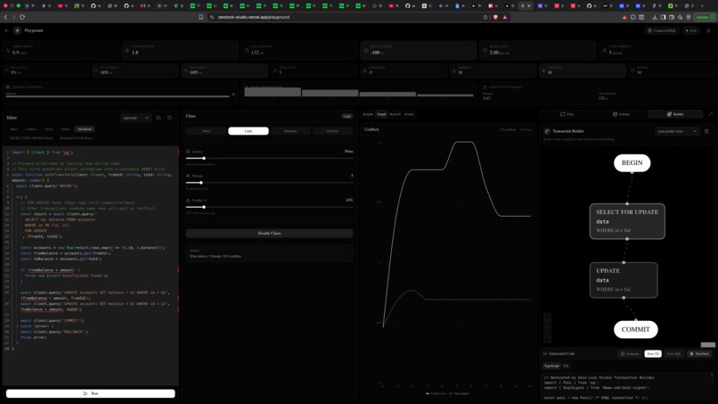718x404 pixels.
Task: Open the editor language dropdown
Action: pyautogui.click(x=135, y=118)
